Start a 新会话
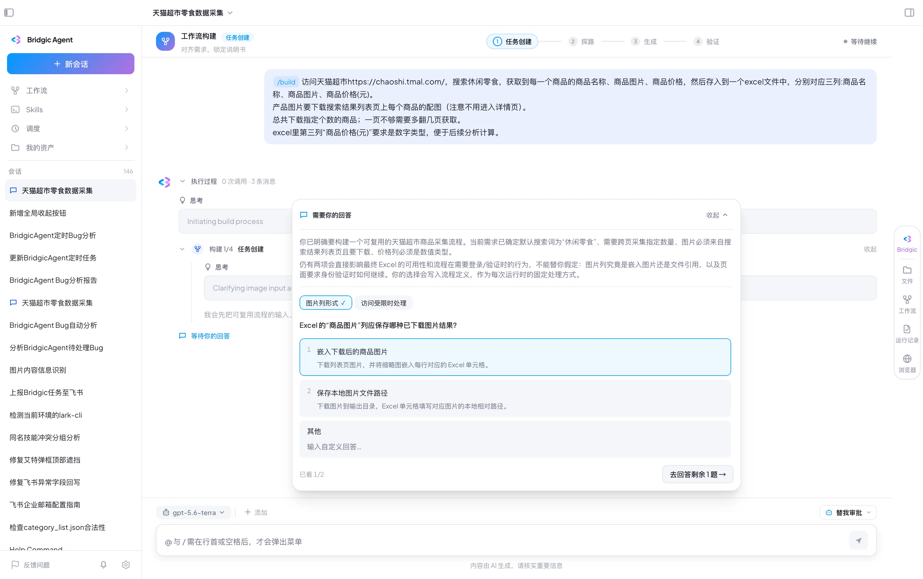 (70, 64)
